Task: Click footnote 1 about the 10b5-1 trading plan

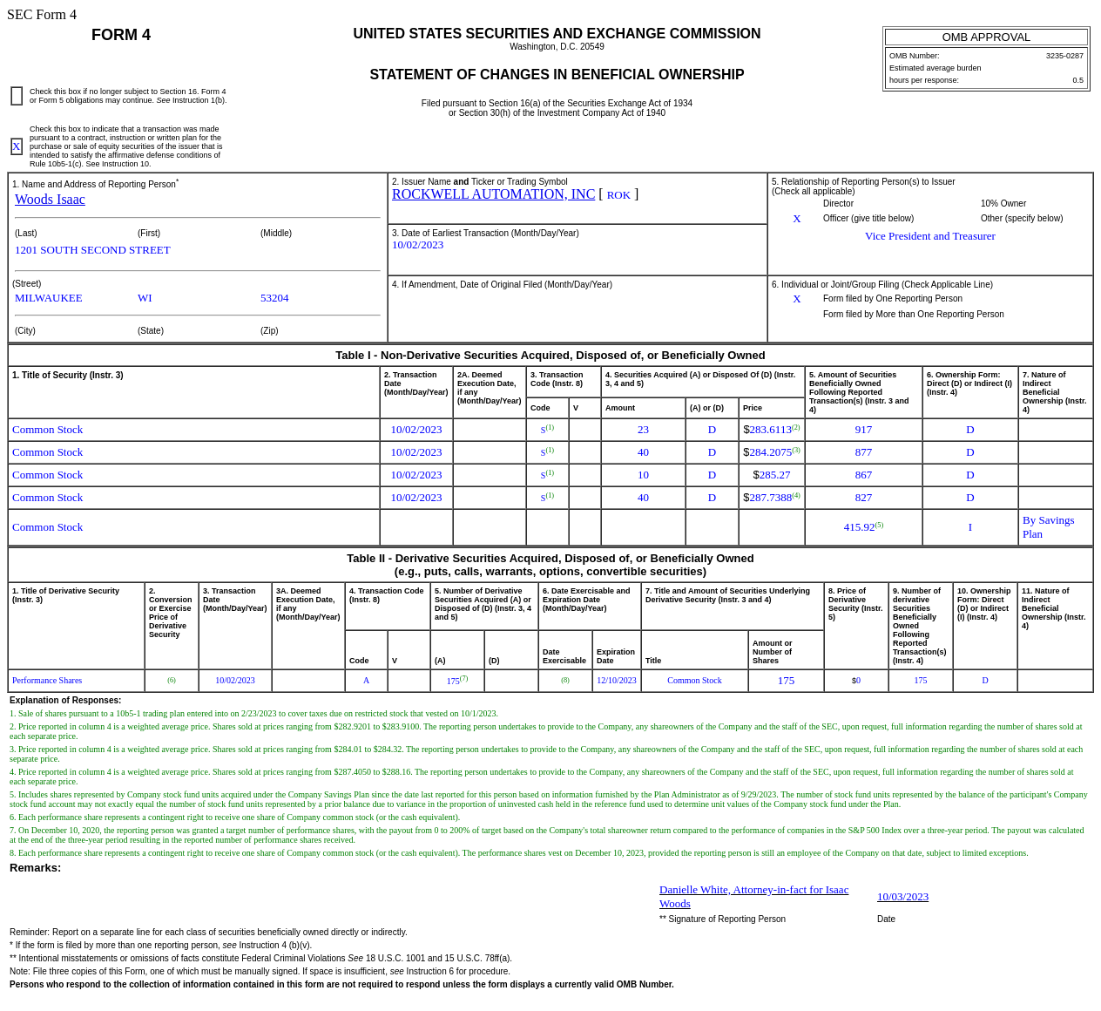Action: 253,714
